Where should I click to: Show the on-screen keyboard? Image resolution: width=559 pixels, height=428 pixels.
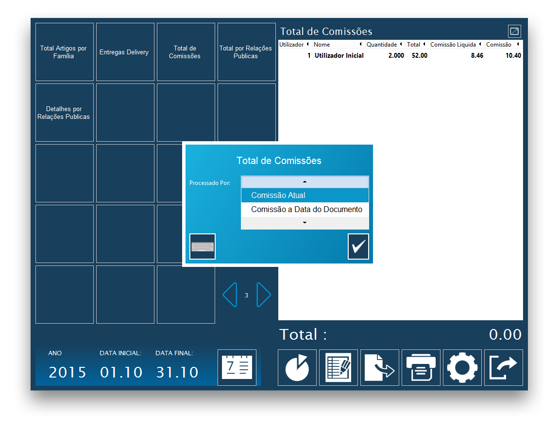(203, 247)
